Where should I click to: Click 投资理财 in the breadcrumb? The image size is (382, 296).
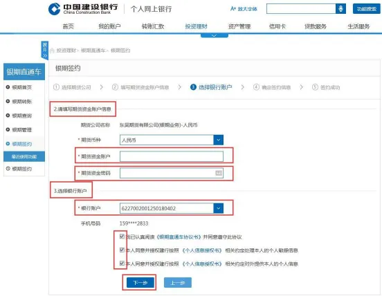(66, 50)
